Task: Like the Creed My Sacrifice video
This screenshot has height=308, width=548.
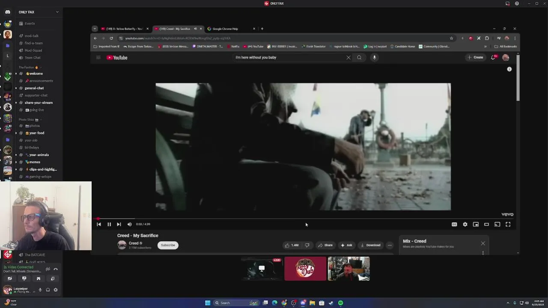Action: pos(292,245)
